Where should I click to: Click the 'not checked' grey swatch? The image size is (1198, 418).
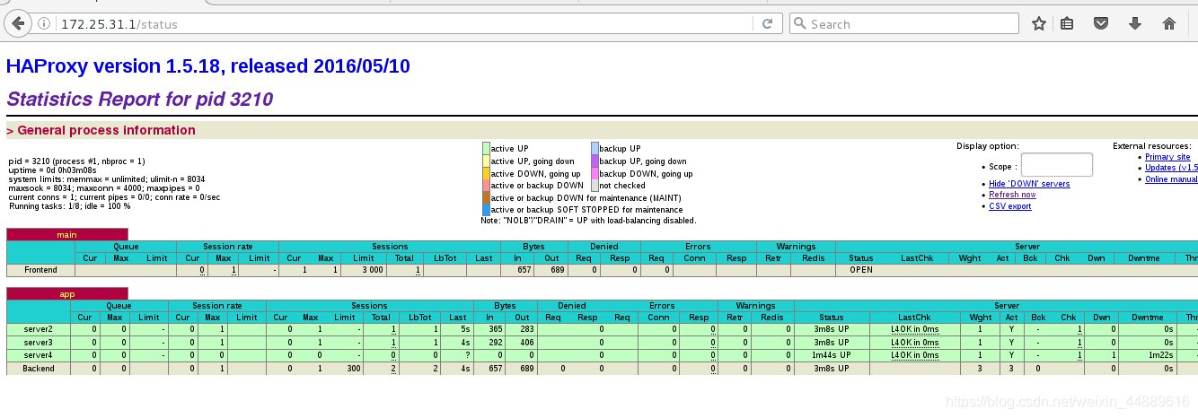(595, 185)
